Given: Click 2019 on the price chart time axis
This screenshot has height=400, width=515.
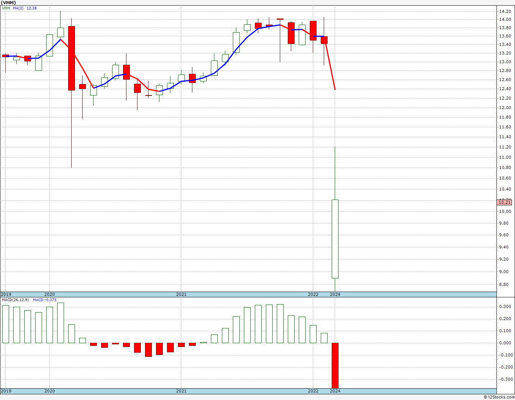Looking at the screenshot, I should pyautogui.click(x=6, y=294).
